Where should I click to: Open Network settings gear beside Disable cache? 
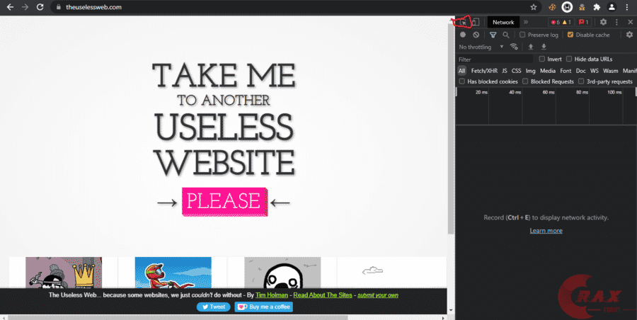tap(629, 35)
